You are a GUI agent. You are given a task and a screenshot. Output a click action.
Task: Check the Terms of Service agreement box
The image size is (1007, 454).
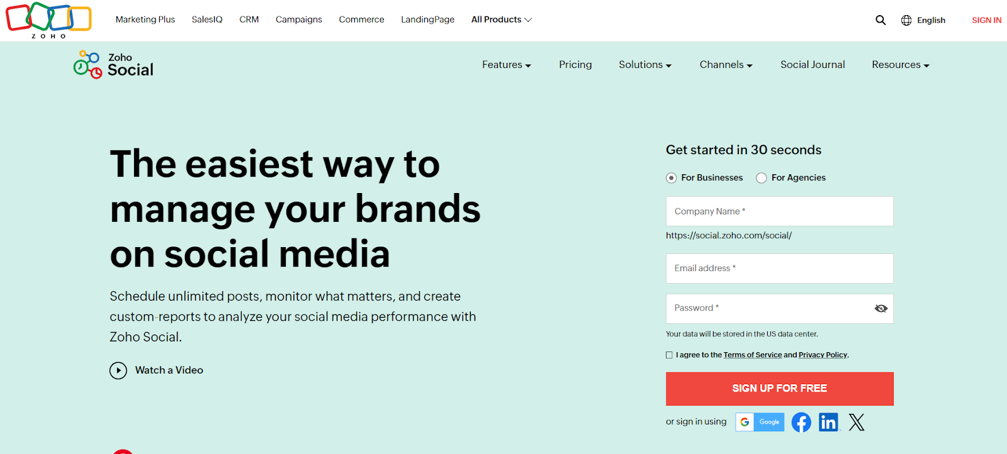[669, 355]
